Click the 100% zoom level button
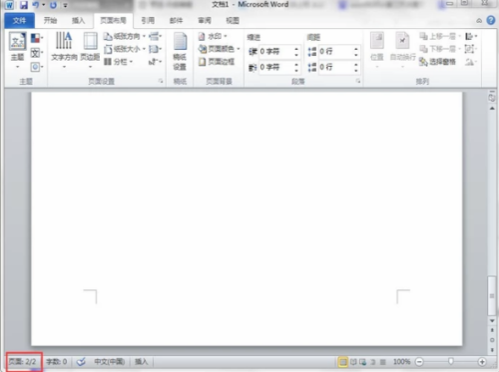The width and height of the screenshot is (499, 372). [401, 362]
